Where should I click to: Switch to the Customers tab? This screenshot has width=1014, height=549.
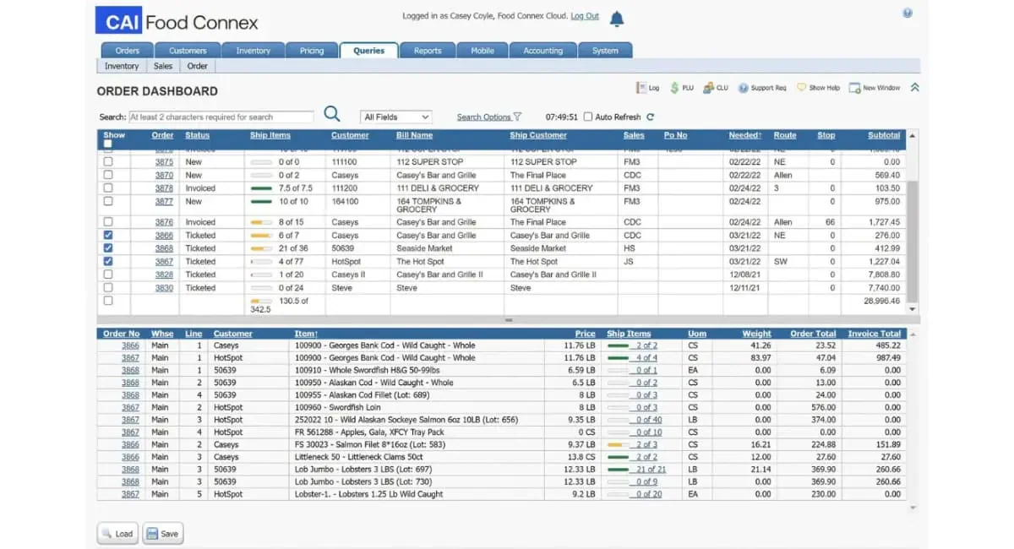[x=188, y=51]
